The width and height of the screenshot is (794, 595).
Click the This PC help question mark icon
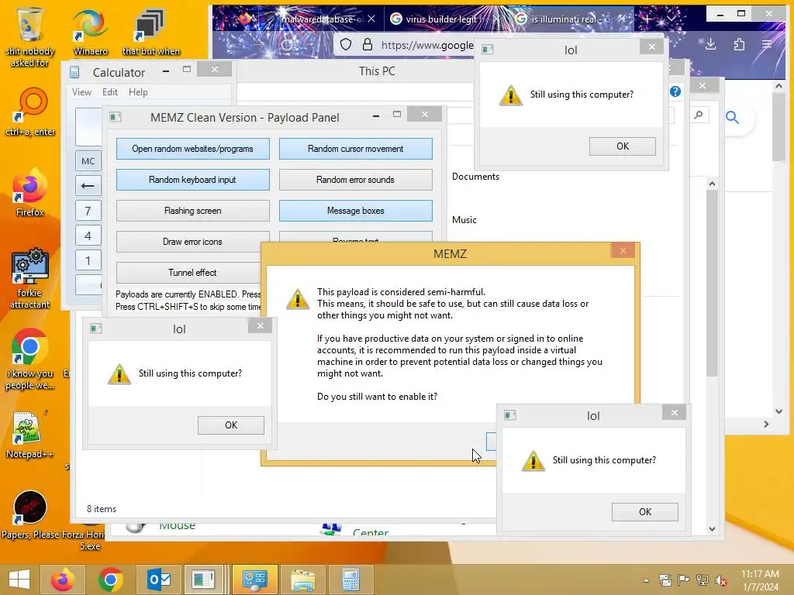pos(675,91)
